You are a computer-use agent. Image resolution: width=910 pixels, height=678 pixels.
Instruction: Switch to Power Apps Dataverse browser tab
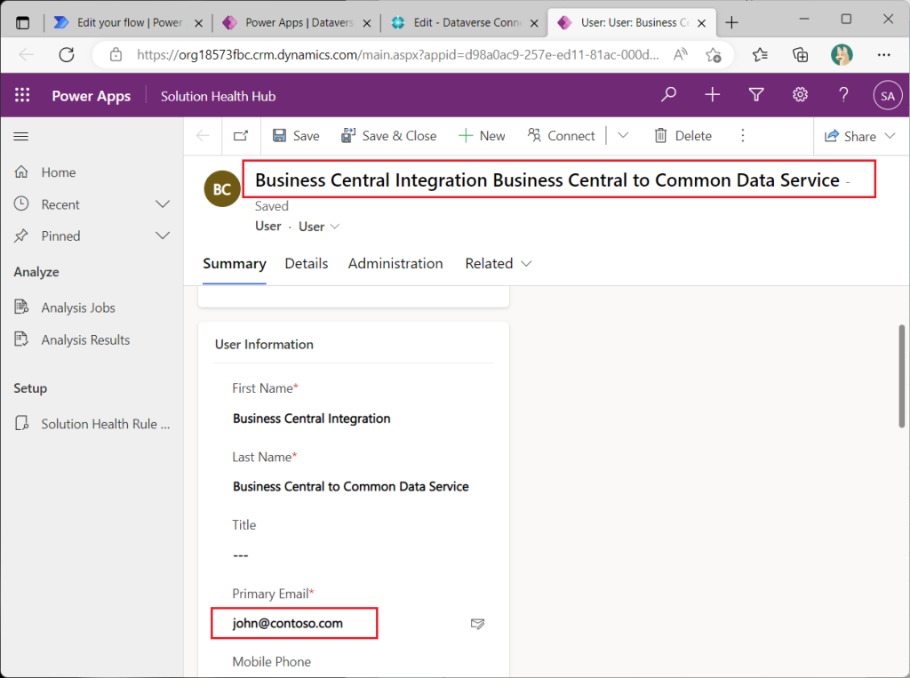pos(296,22)
